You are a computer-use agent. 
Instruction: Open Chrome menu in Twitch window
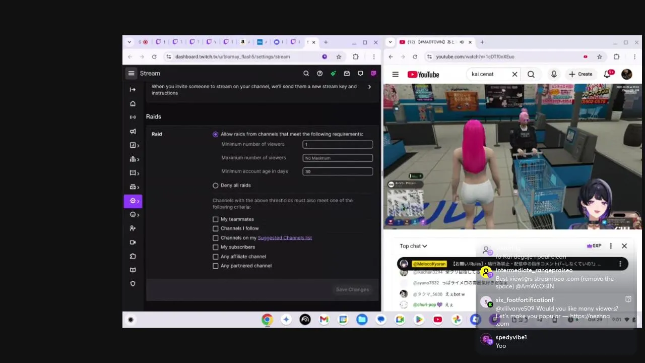coord(373,57)
